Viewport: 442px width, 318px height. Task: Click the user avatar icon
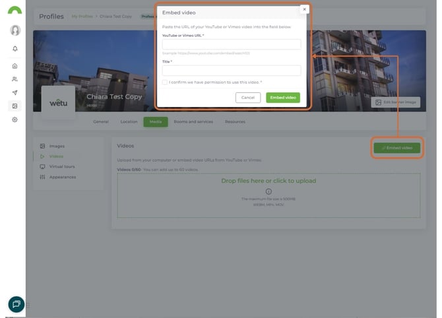[15, 30]
